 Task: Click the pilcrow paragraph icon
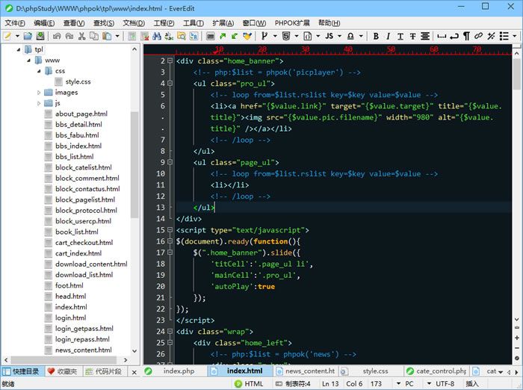pos(466,36)
